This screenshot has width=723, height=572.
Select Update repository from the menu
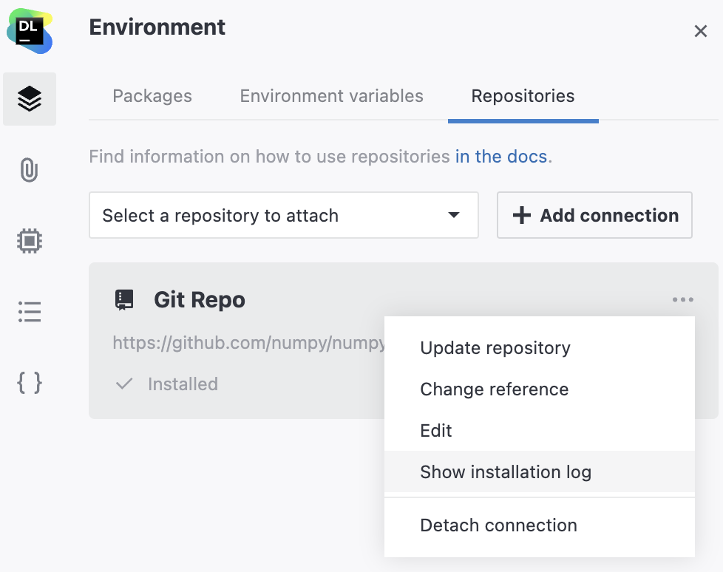click(x=495, y=347)
